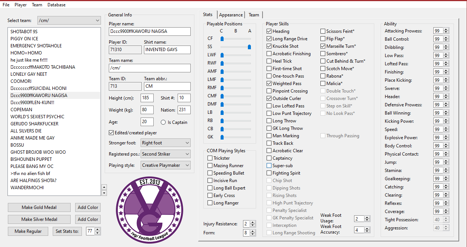Screen dimensions: 467x247
Task: Click the Make Silver Medal button
Action: point(39,219)
